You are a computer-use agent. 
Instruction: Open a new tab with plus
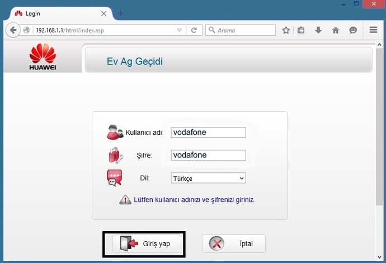pos(121,13)
